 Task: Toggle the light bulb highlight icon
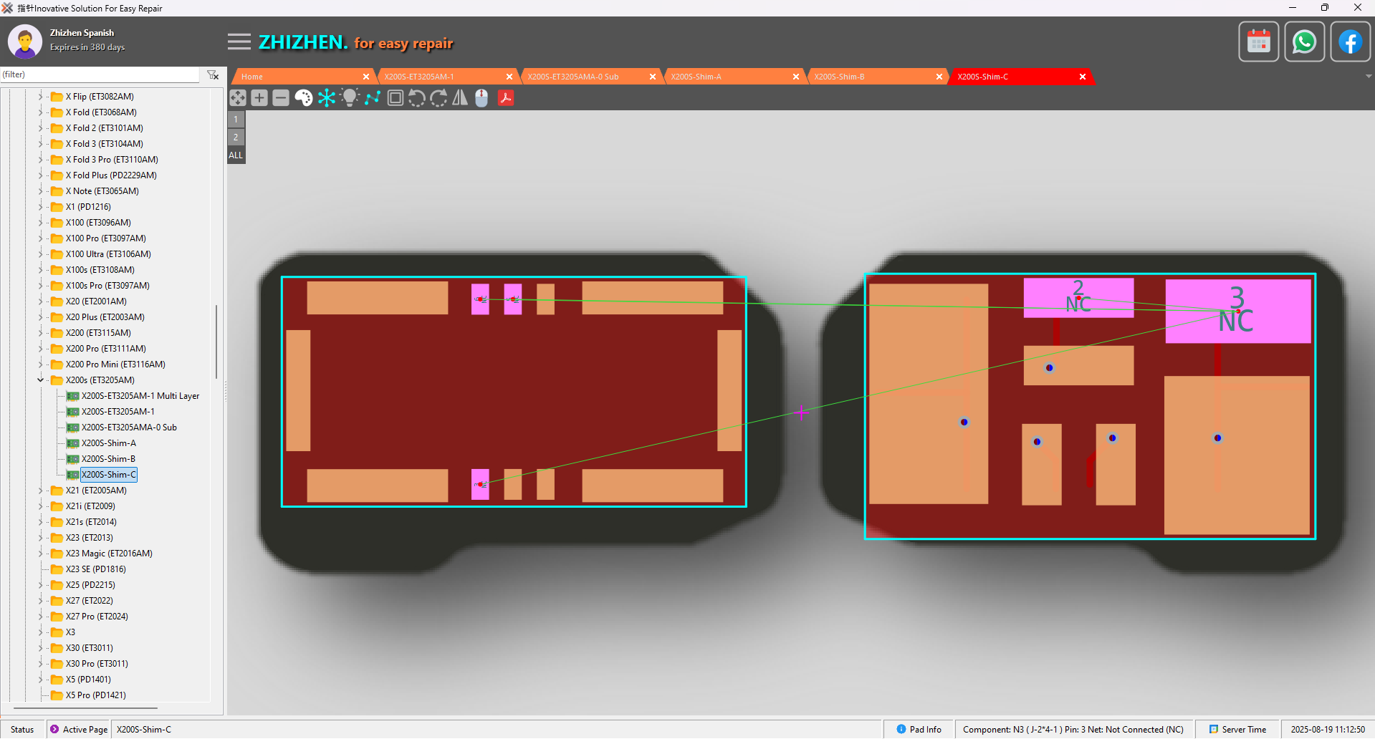point(350,98)
